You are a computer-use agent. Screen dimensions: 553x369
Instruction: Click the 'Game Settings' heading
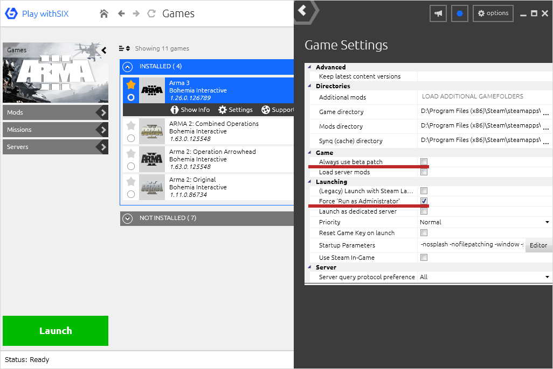point(346,45)
